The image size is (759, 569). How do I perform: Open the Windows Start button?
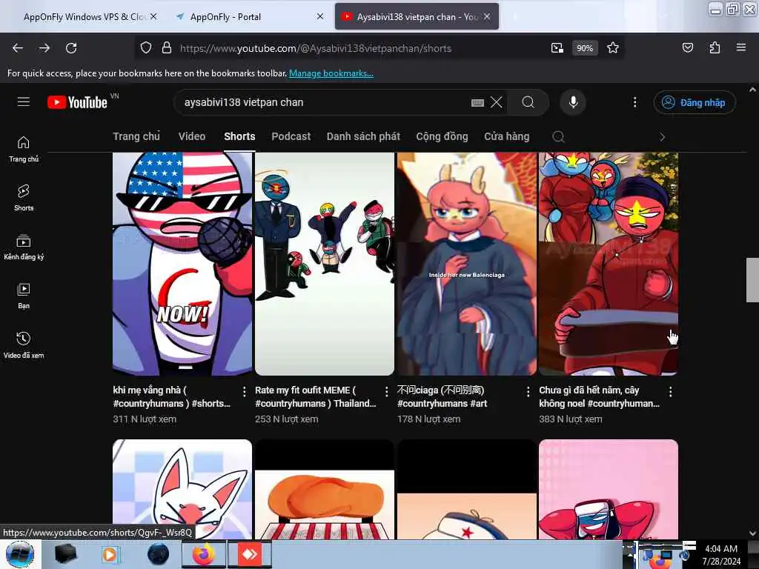pos(20,554)
